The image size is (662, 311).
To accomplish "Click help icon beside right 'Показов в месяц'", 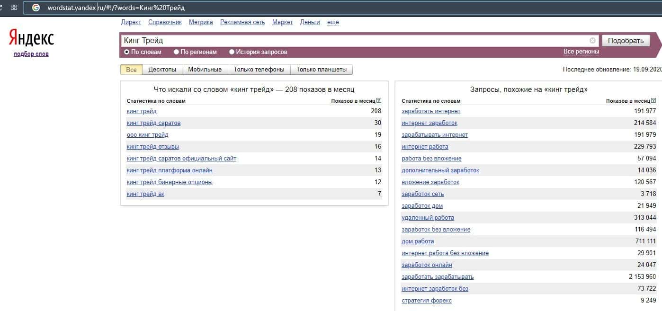I will click(653, 101).
